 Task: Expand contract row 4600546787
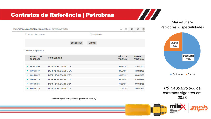(27, 71)
